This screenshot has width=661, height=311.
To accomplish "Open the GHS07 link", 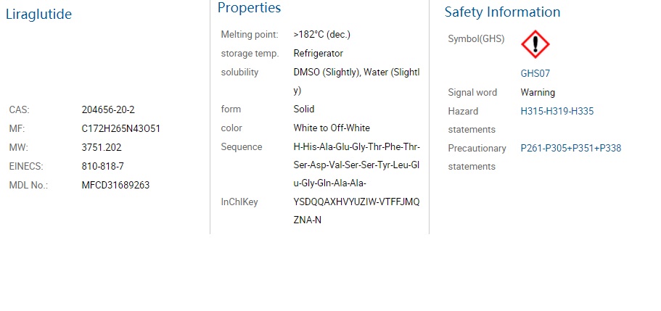I will (x=535, y=73).
